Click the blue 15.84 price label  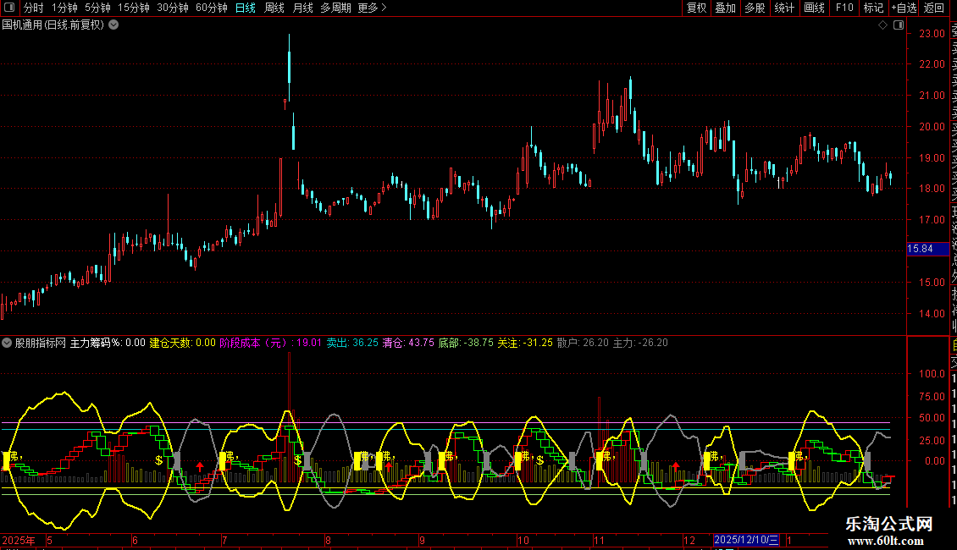pyautogui.click(x=921, y=249)
